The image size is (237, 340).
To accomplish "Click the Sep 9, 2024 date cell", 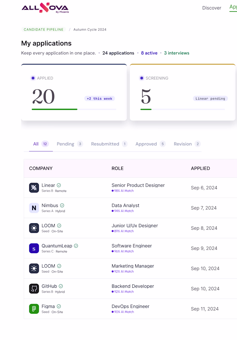I will 204,248.
